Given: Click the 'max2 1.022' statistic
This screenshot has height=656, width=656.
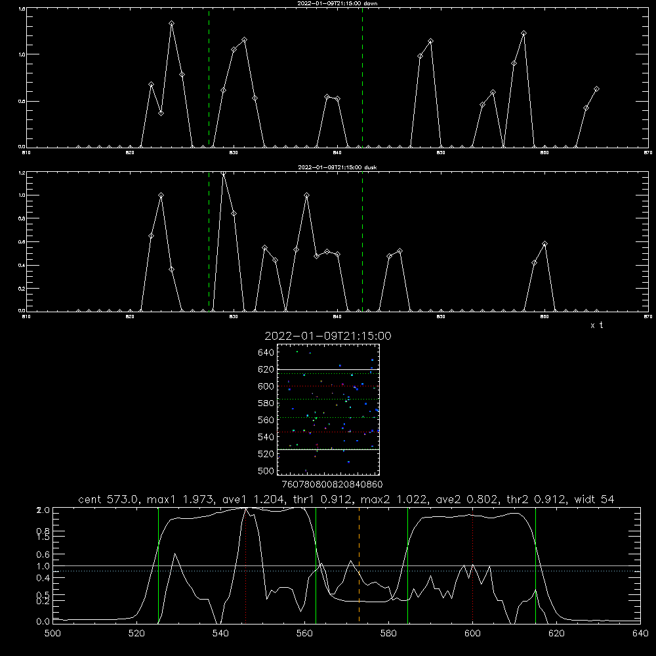Looking at the screenshot, I should coord(394,499).
